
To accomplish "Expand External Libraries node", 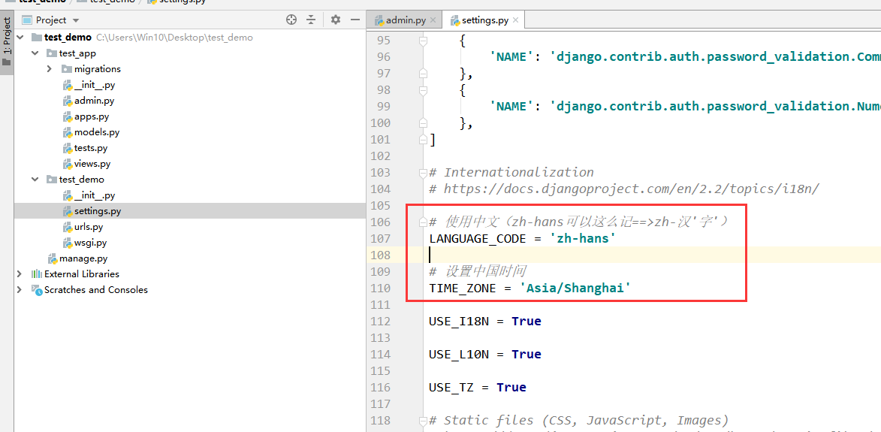I will pos(20,273).
